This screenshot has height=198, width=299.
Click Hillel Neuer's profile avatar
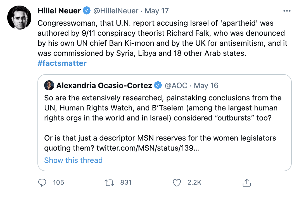point(19,17)
